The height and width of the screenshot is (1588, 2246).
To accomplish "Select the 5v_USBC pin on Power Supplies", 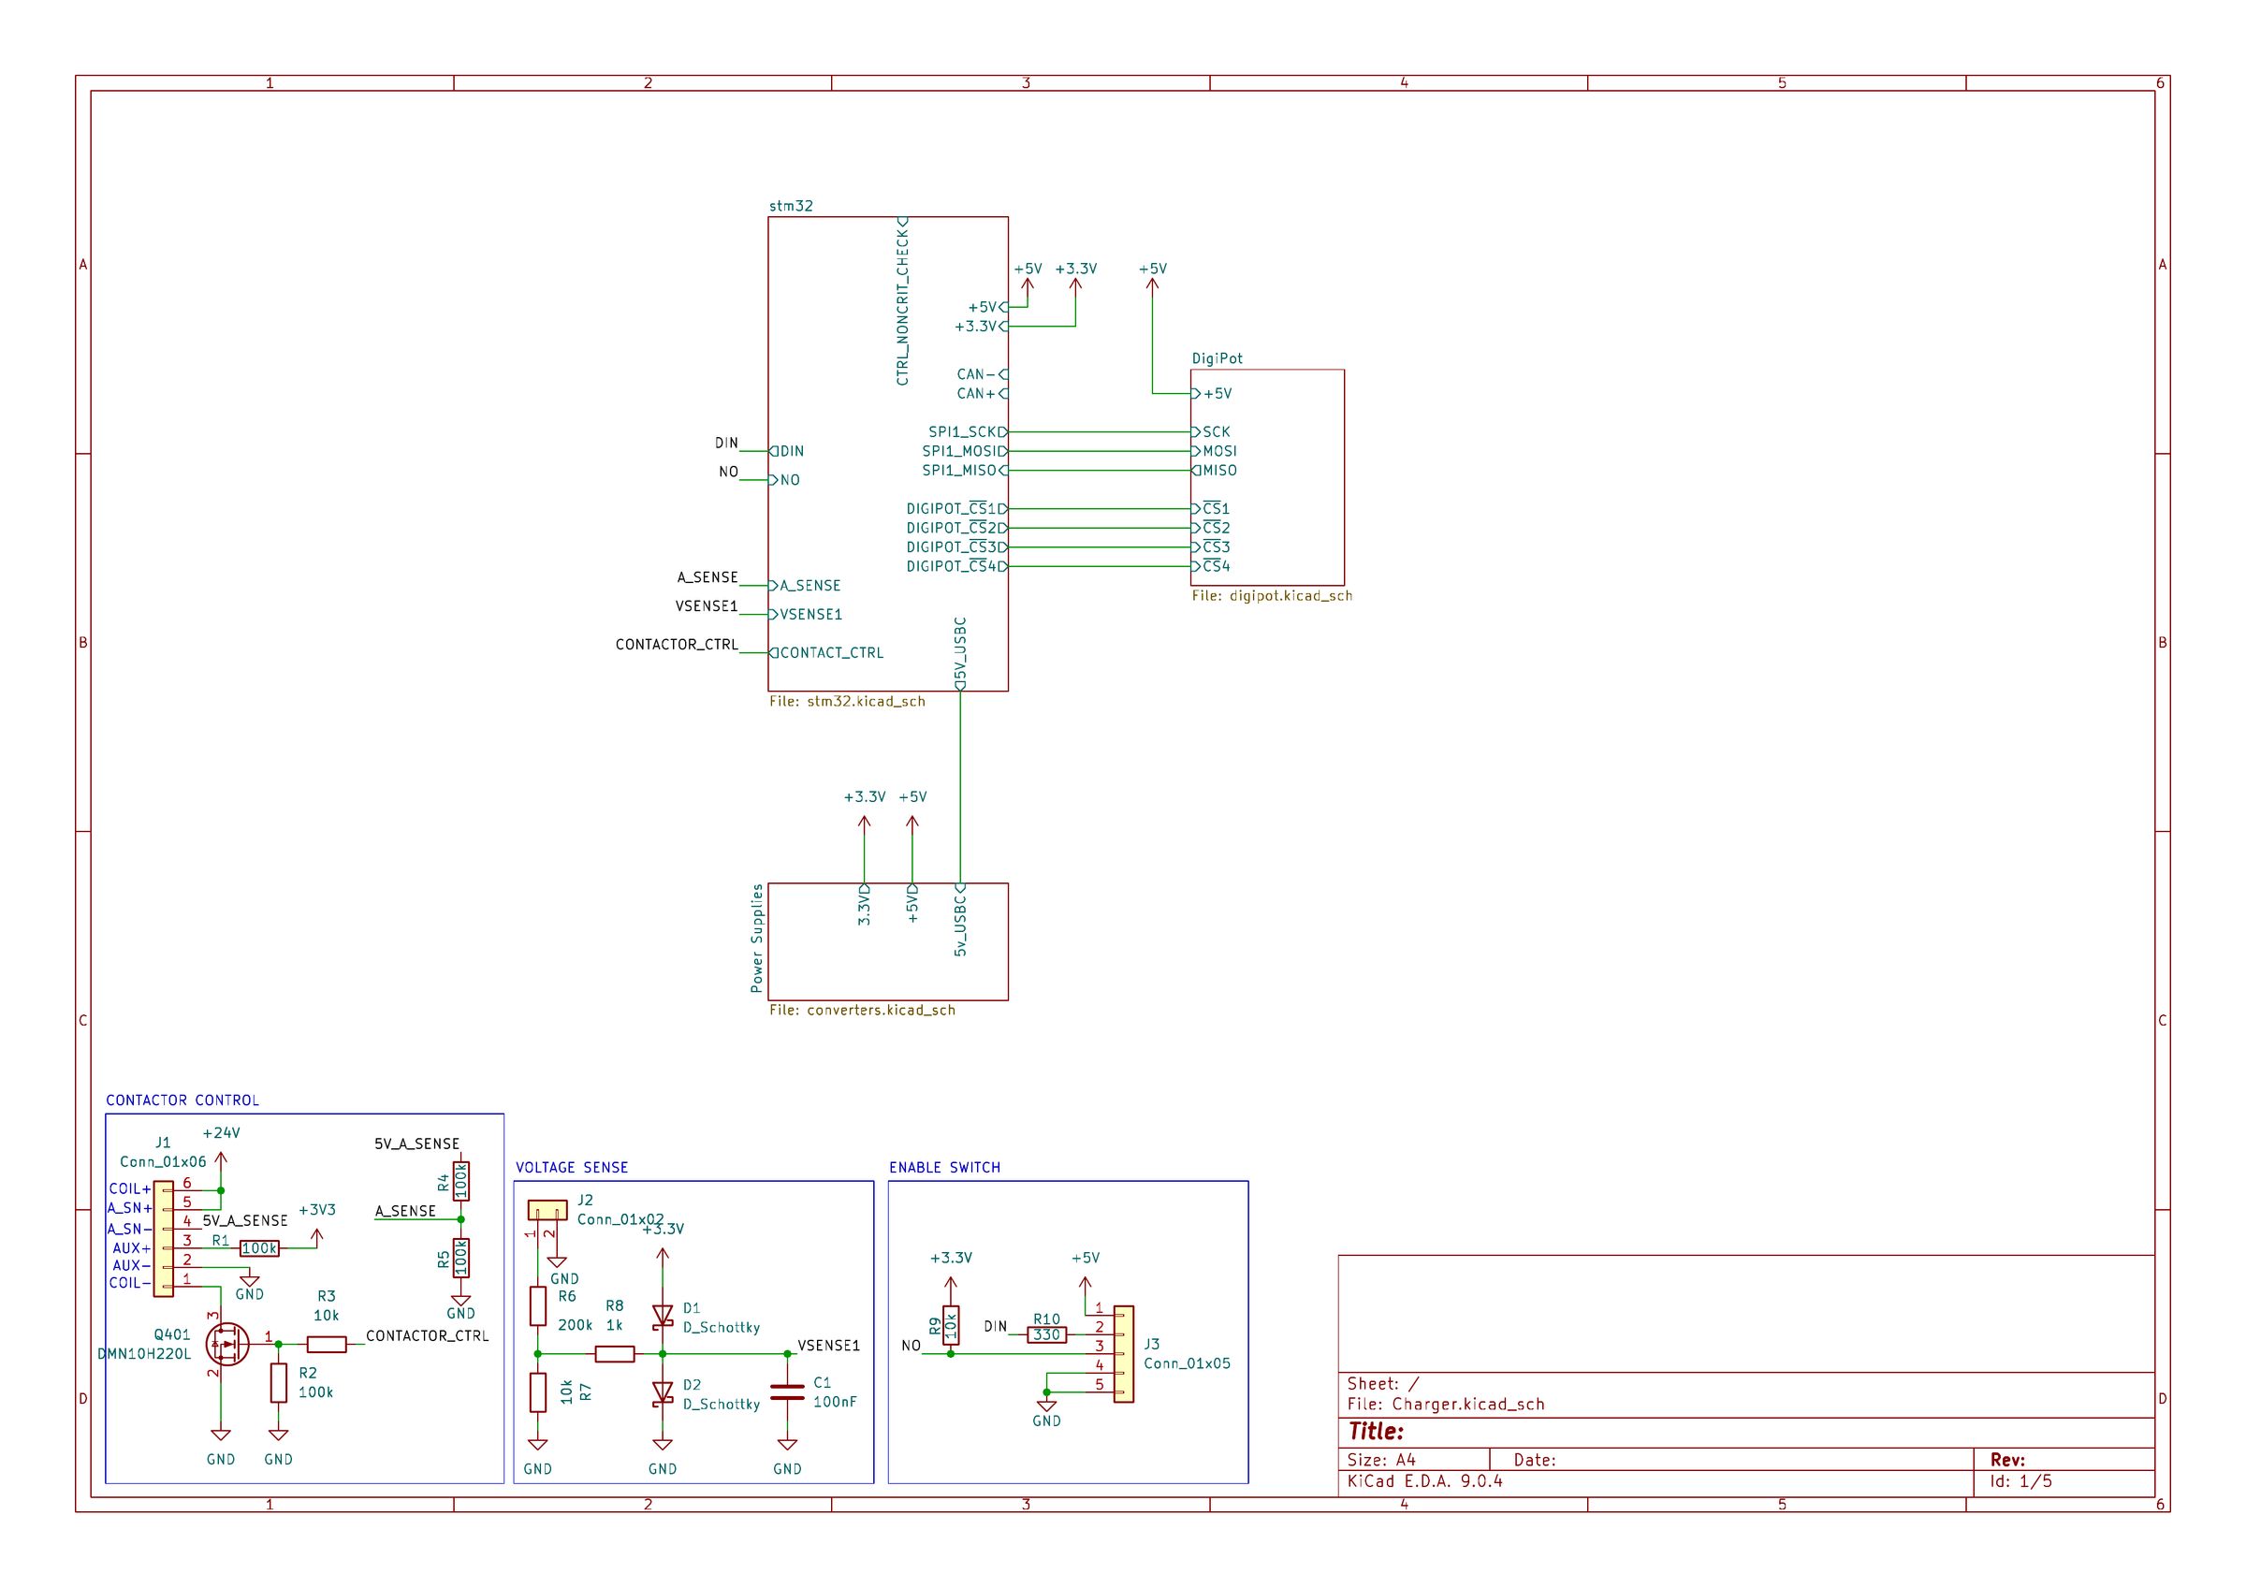I will [960, 921].
